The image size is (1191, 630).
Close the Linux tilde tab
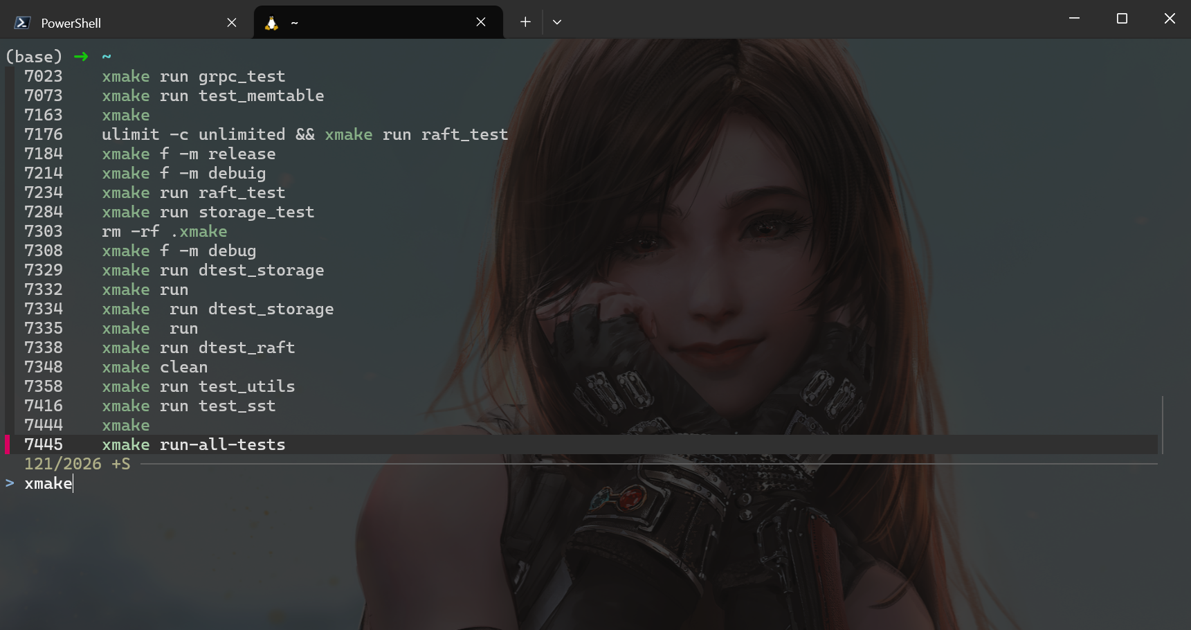(481, 23)
